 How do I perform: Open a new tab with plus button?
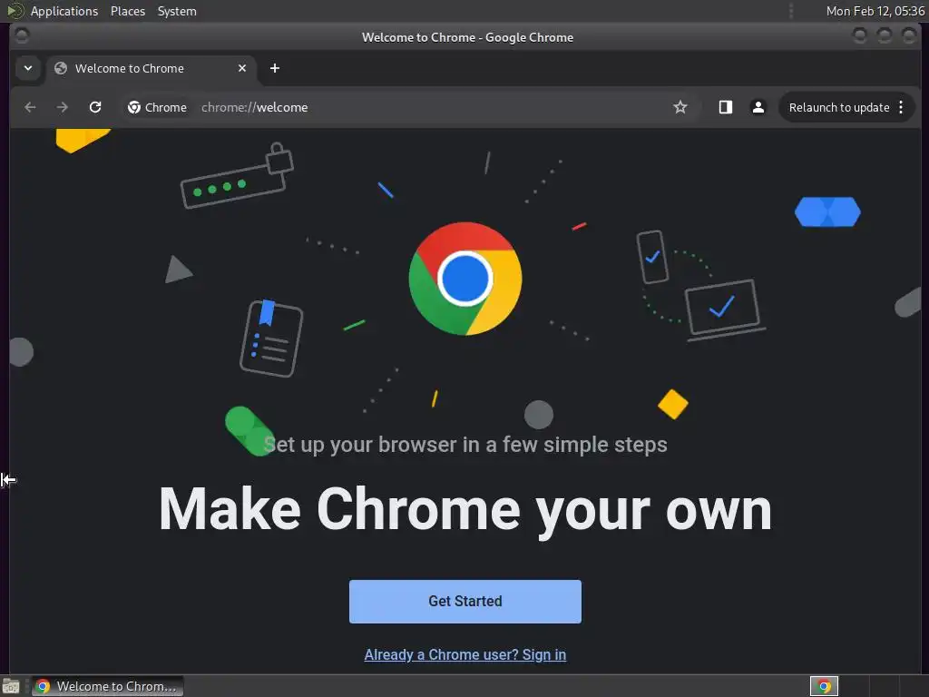pos(274,68)
